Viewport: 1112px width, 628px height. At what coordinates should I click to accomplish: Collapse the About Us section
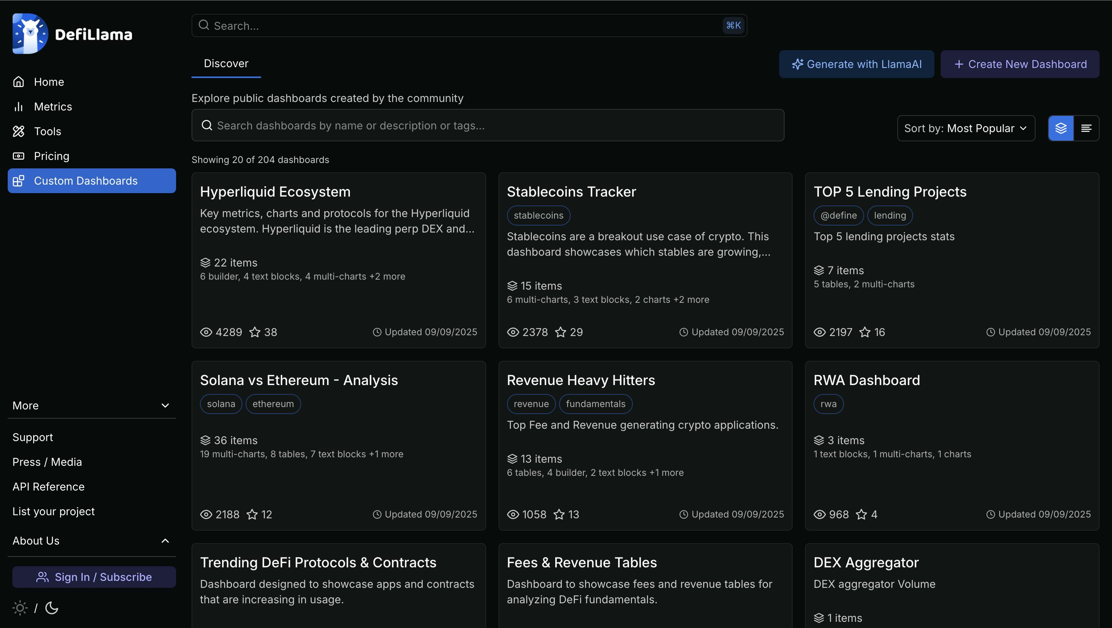92,541
